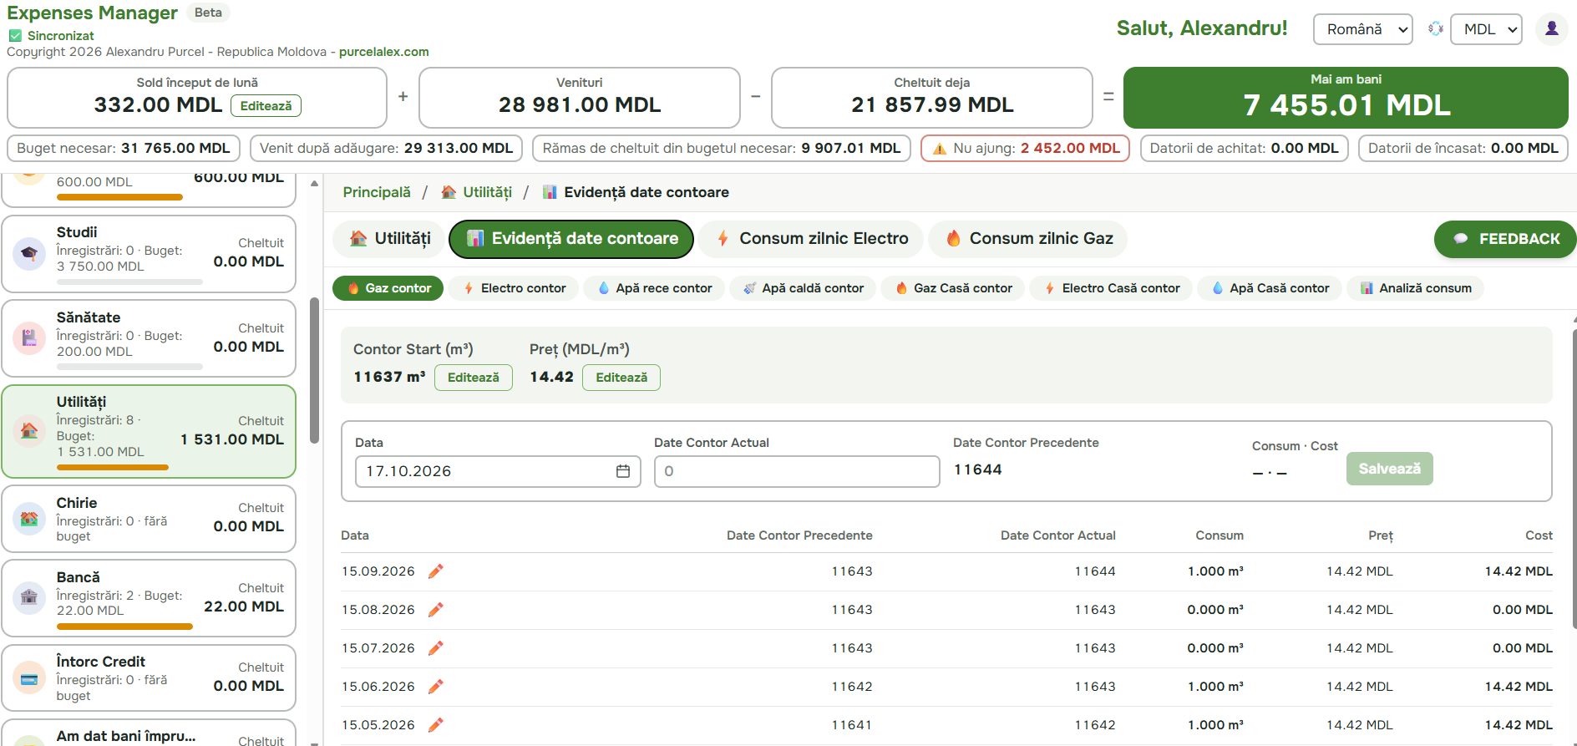This screenshot has width=1577, height=746.
Task: Click the Data date input field
Action: click(x=498, y=471)
